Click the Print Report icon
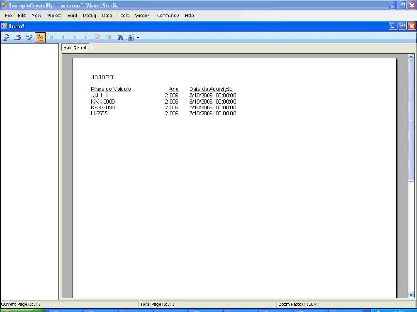The height and width of the screenshot is (312, 417). [x=18, y=37]
